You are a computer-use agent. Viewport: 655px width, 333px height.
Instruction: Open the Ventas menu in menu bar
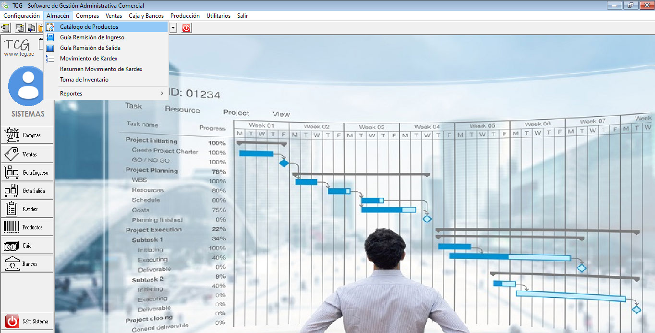point(114,16)
